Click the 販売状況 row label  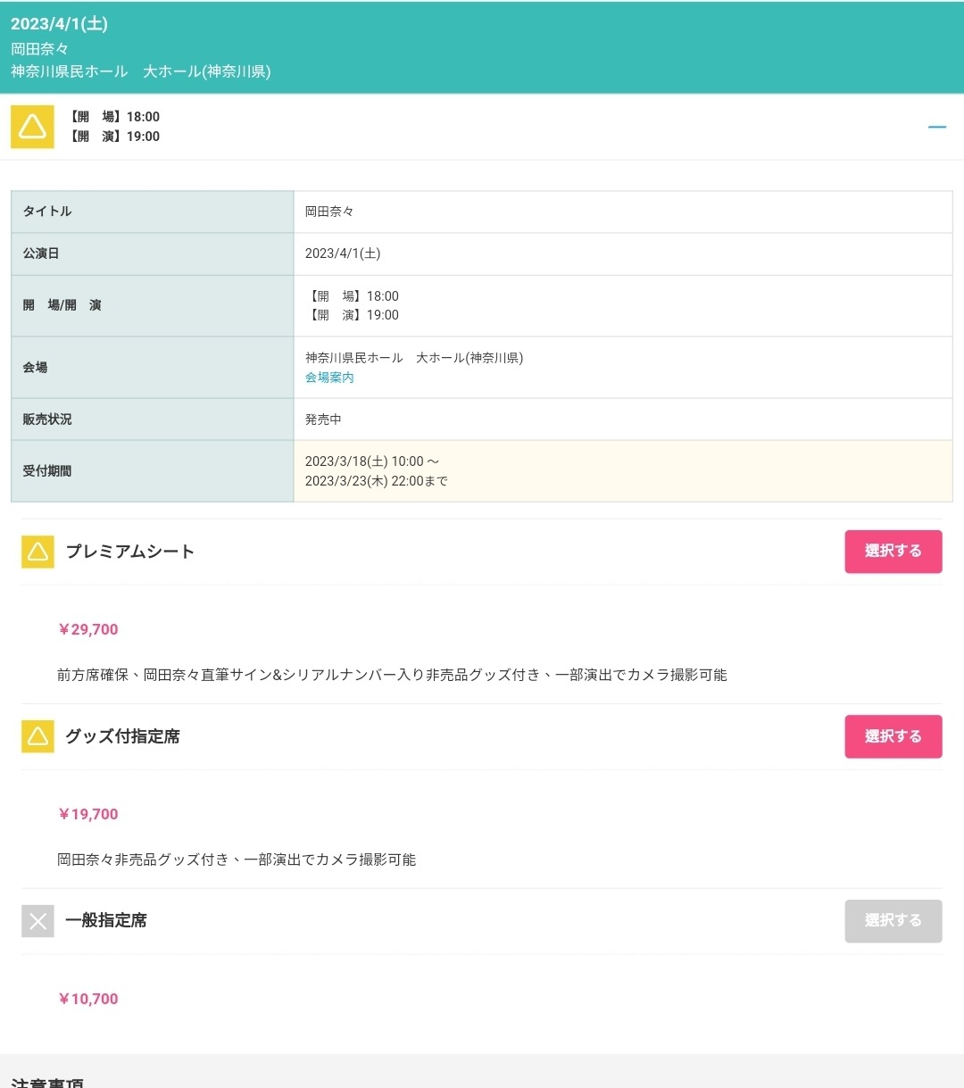47,419
